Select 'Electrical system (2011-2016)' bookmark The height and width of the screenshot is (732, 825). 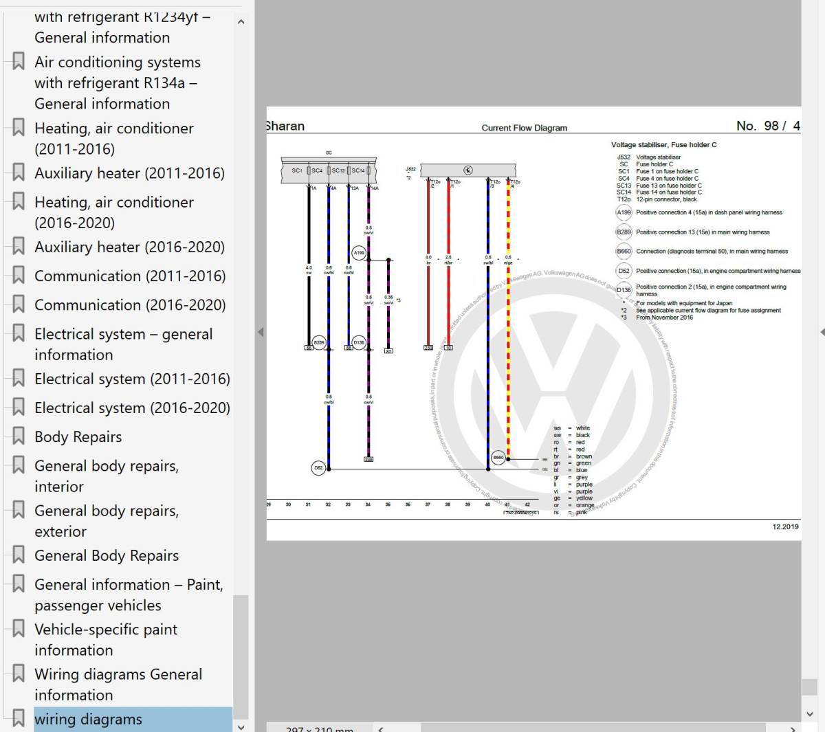[x=132, y=379]
